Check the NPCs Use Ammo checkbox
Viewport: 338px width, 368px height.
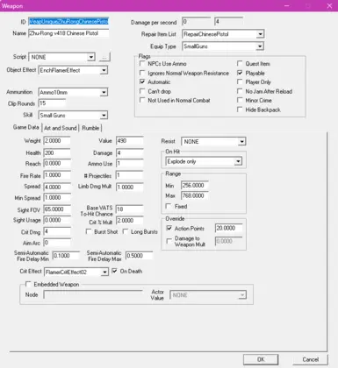pyautogui.click(x=142, y=63)
